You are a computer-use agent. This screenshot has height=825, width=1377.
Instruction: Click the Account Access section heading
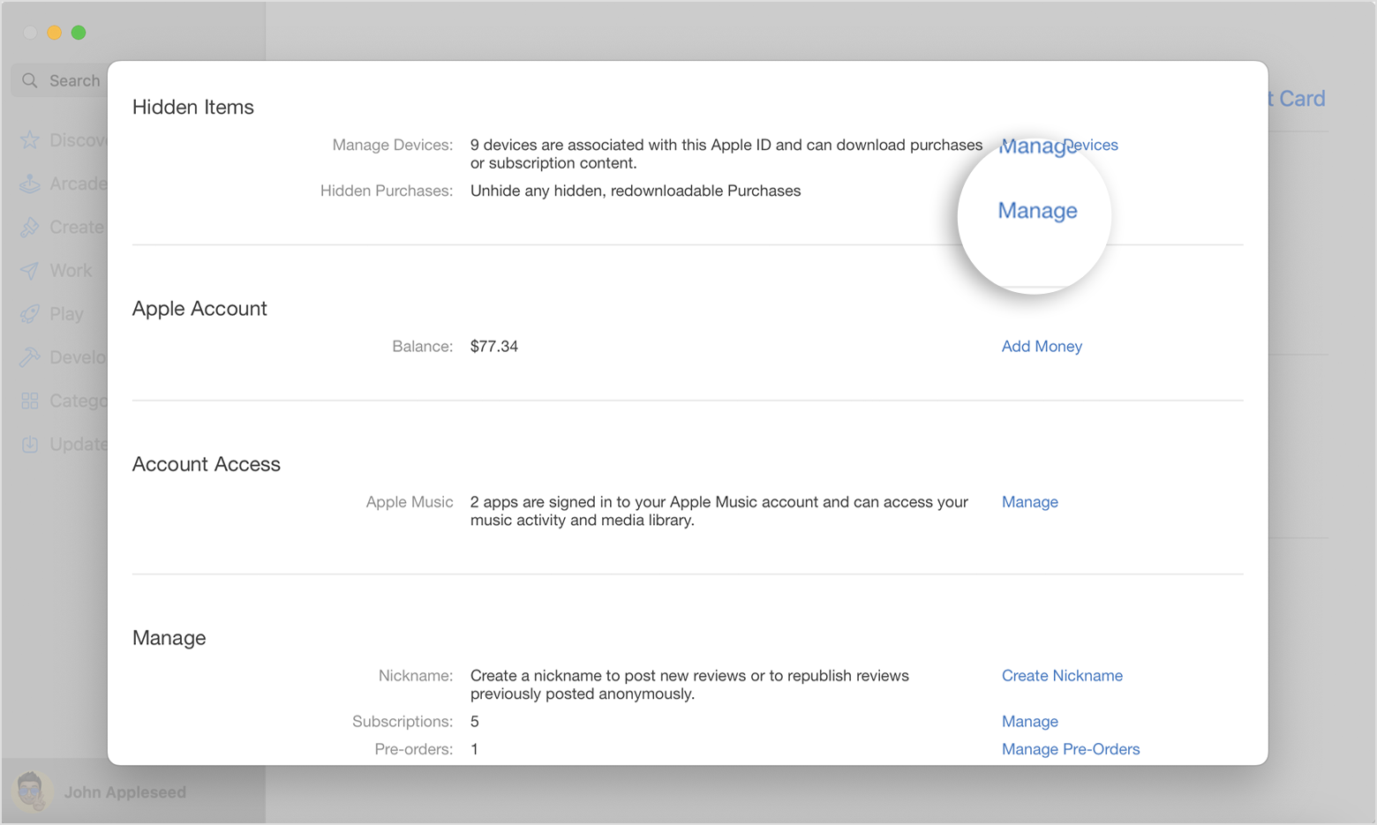point(206,464)
